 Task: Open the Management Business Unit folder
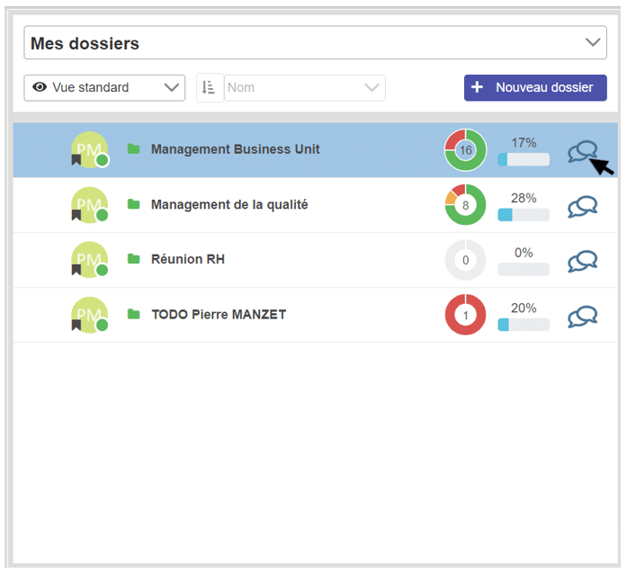click(x=235, y=149)
